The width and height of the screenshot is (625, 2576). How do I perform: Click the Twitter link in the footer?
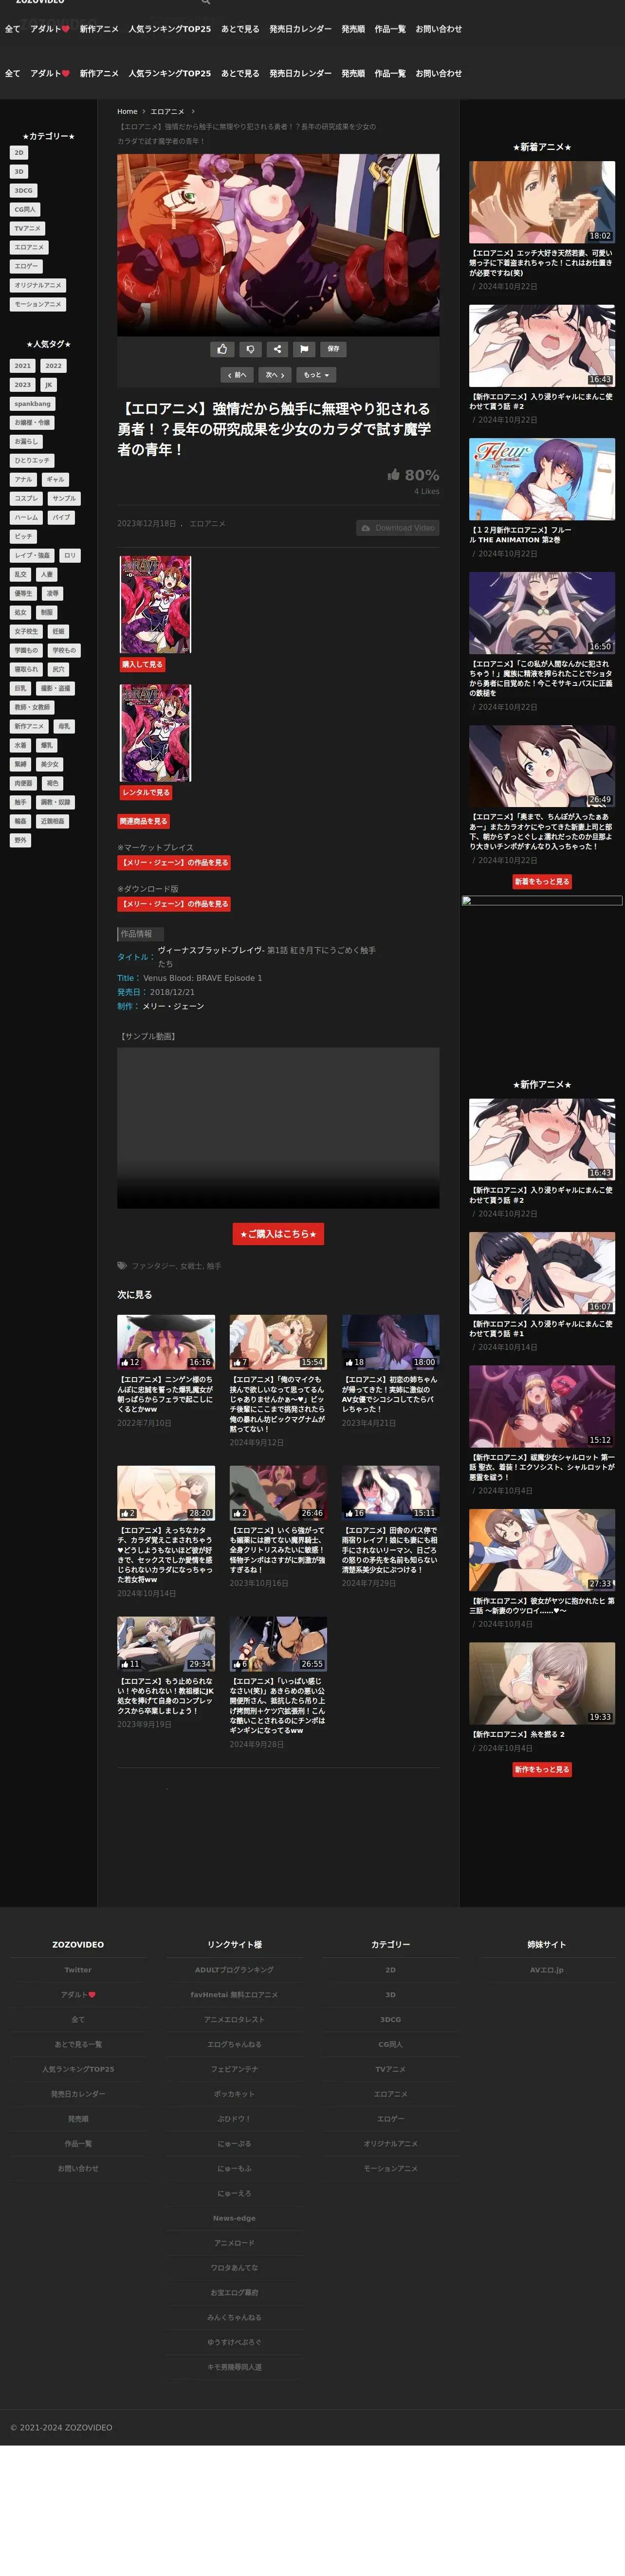[x=78, y=1970]
